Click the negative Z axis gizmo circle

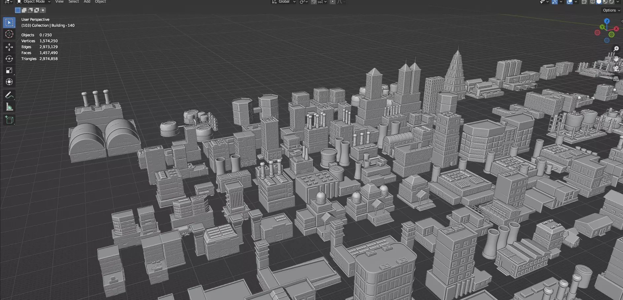(x=607, y=41)
